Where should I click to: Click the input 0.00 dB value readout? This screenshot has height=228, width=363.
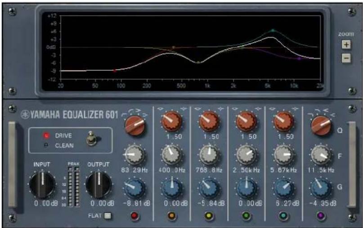point(46,203)
